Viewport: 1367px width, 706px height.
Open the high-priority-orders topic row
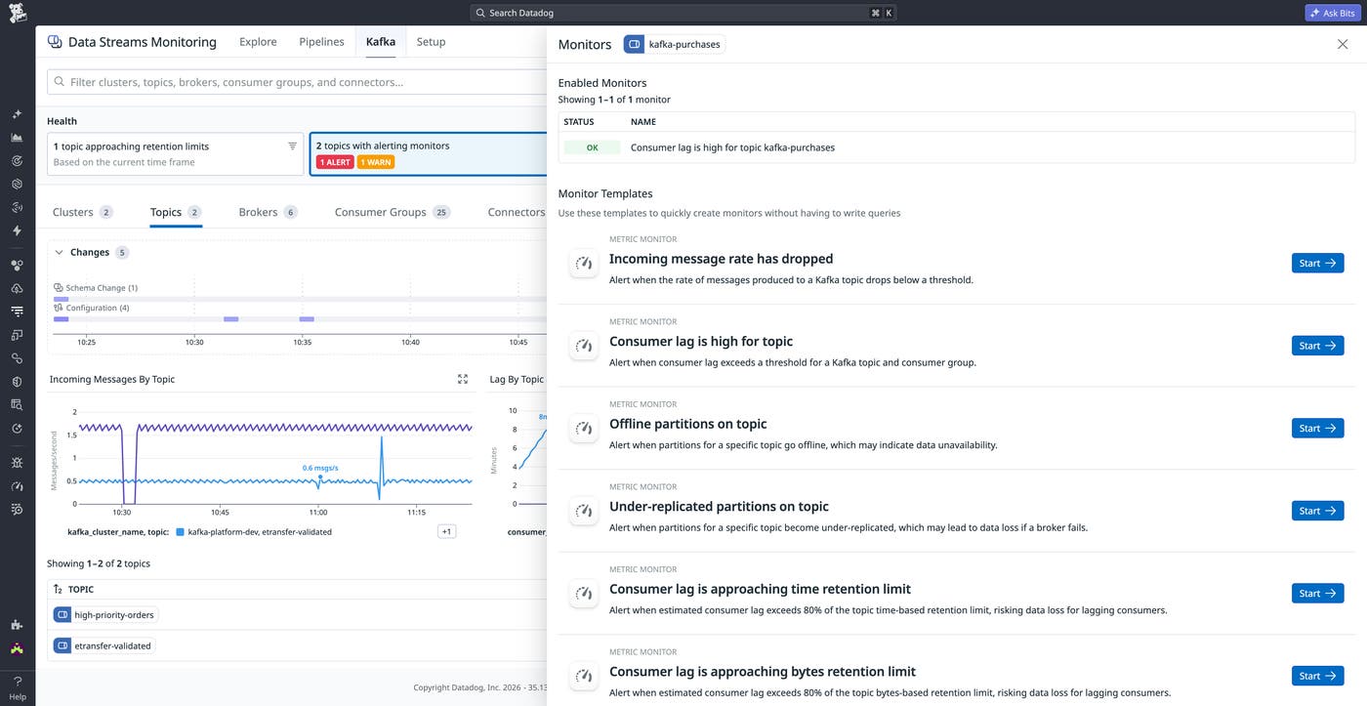[x=297, y=615]
